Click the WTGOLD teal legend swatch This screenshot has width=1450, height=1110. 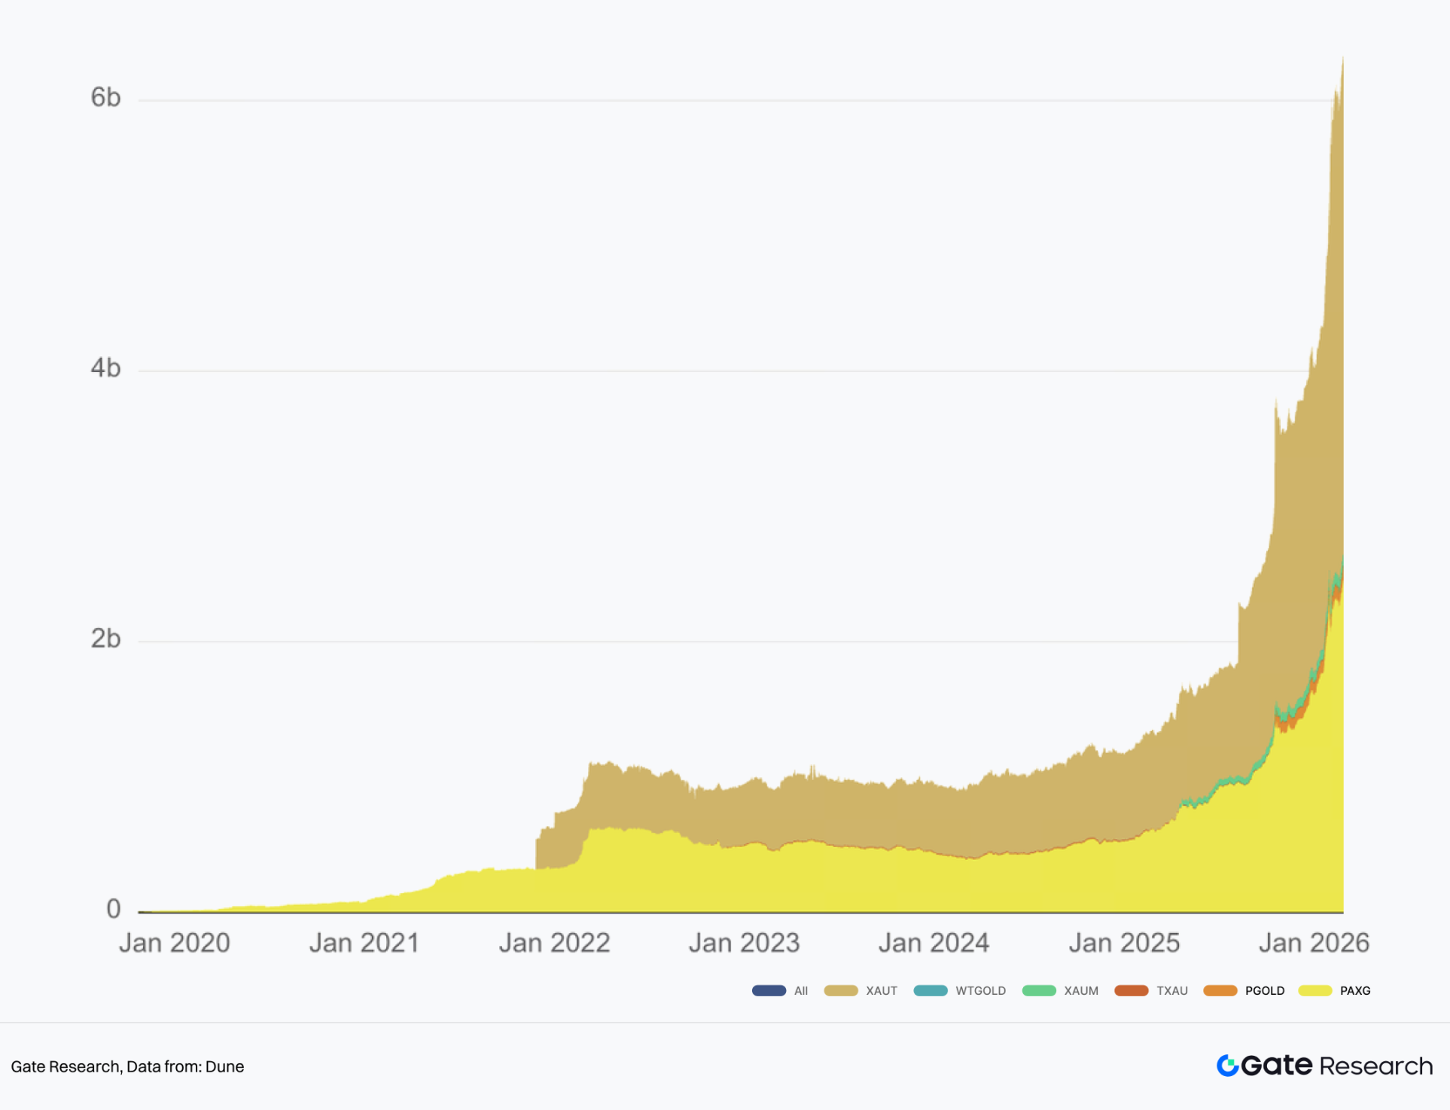click(x=931, y=990)
